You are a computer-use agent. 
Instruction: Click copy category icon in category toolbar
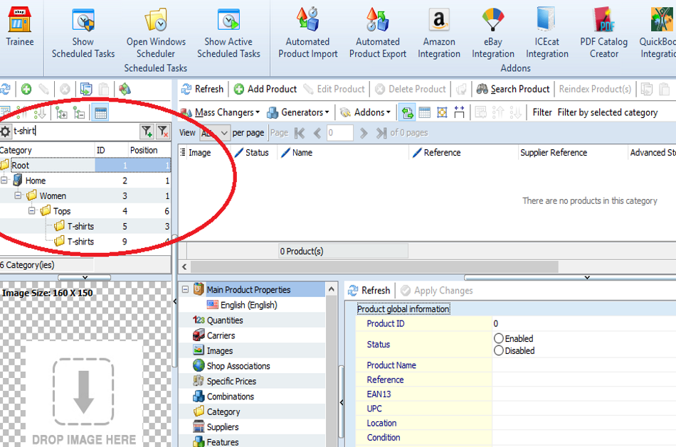click(x=86, y=89)
